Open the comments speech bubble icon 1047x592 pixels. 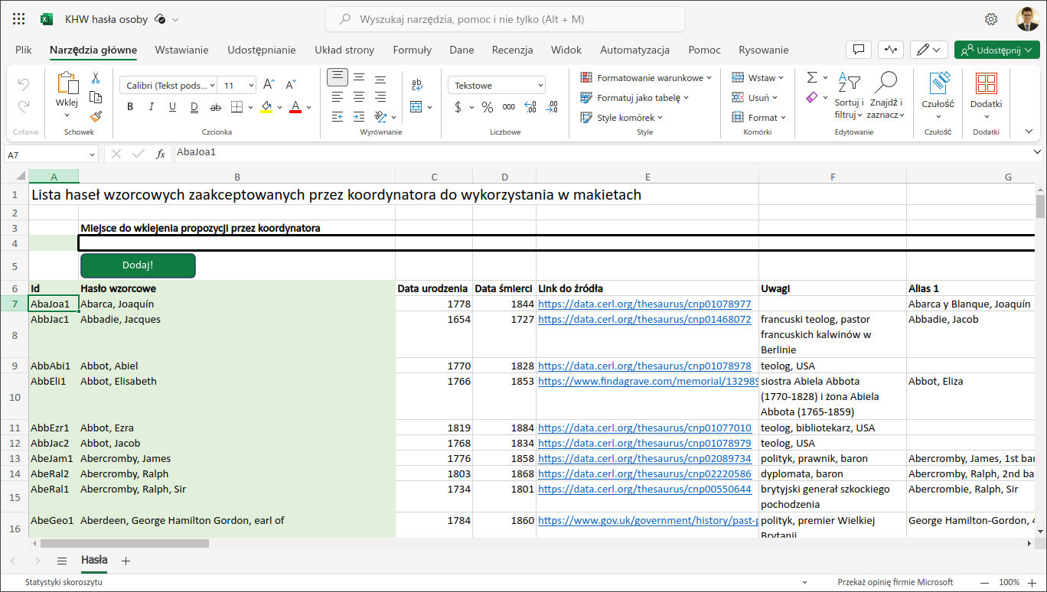859,50
